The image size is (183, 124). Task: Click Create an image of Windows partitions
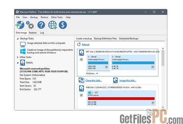tap(50, 51)
